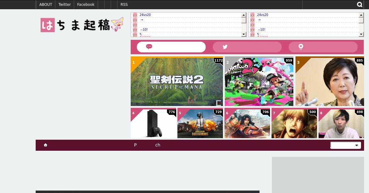Open the ABOUT page
Viewport: 369px width, 193px height.
click(x=46, y=5)
